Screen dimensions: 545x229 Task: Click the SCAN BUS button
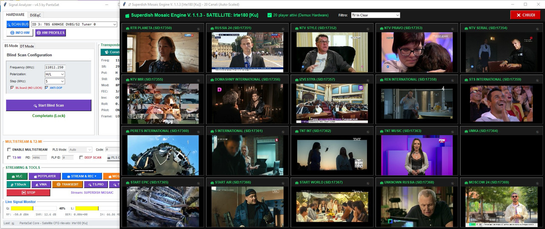pyautogui.click(x=18, y=24)
